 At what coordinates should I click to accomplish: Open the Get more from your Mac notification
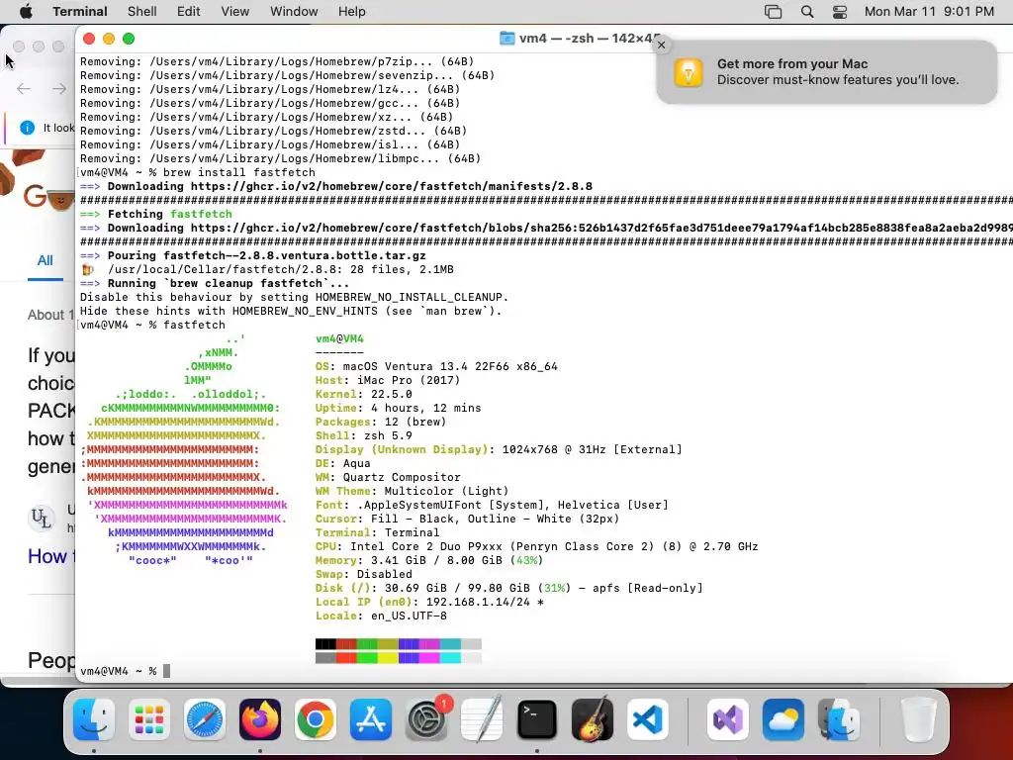pos(826,71)
